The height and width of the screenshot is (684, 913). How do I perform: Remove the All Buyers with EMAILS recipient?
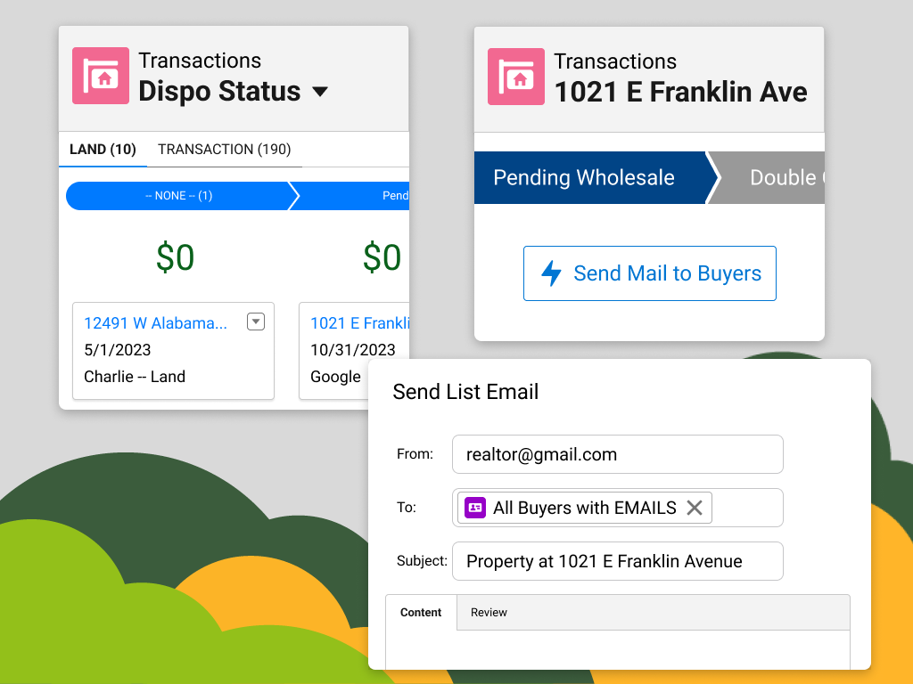coord(695,508)
